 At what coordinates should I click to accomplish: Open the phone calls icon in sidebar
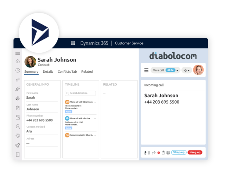18,145
